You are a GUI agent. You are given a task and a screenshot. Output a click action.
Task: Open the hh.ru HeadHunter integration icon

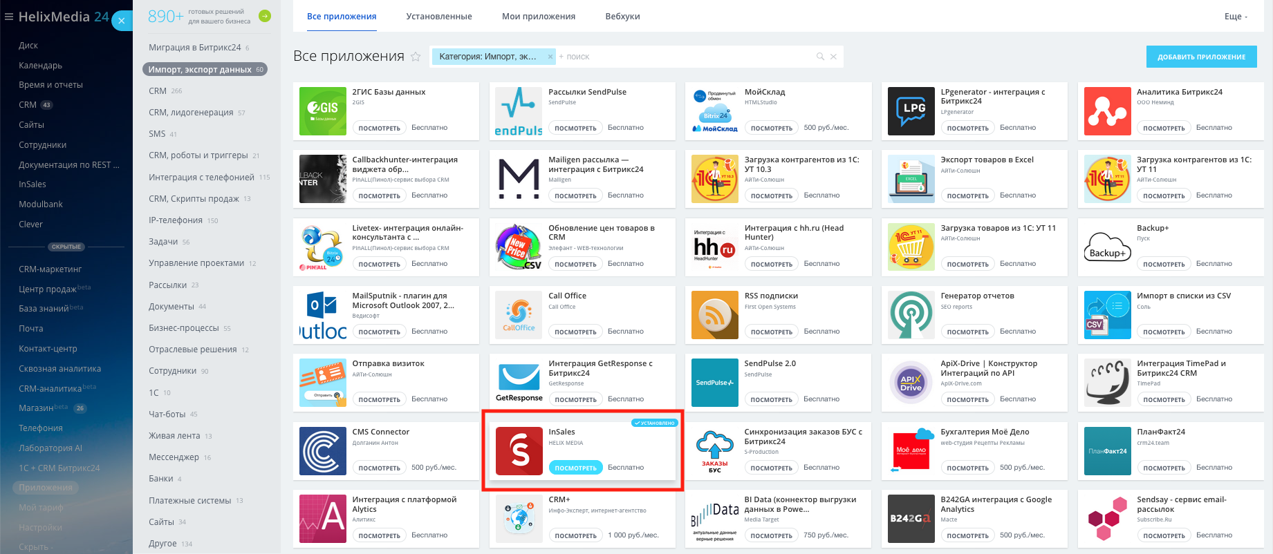pyautogui.click(x=715, y=247)
